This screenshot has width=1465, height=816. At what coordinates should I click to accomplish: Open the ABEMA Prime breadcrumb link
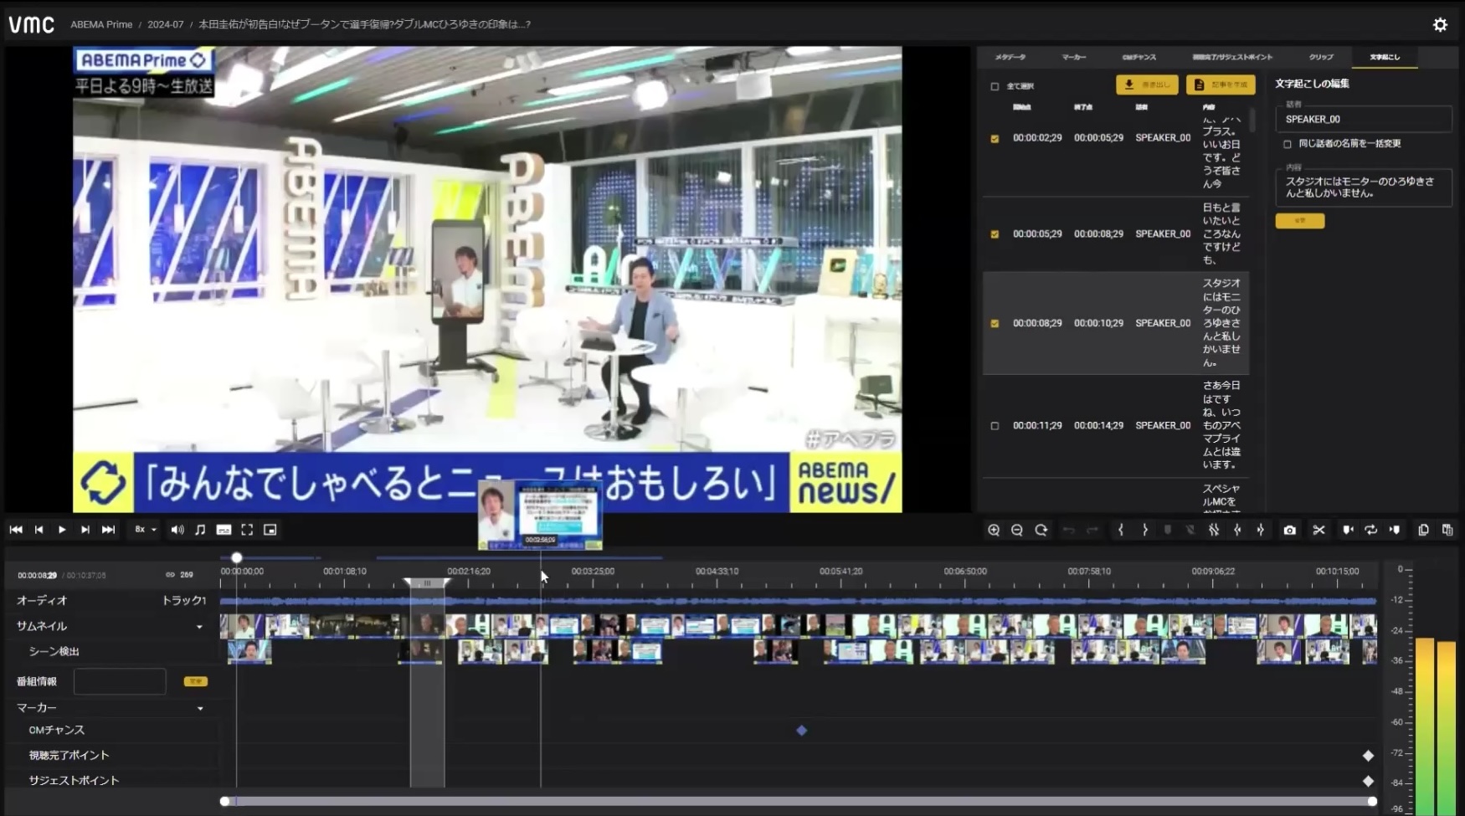coord(101,24)
